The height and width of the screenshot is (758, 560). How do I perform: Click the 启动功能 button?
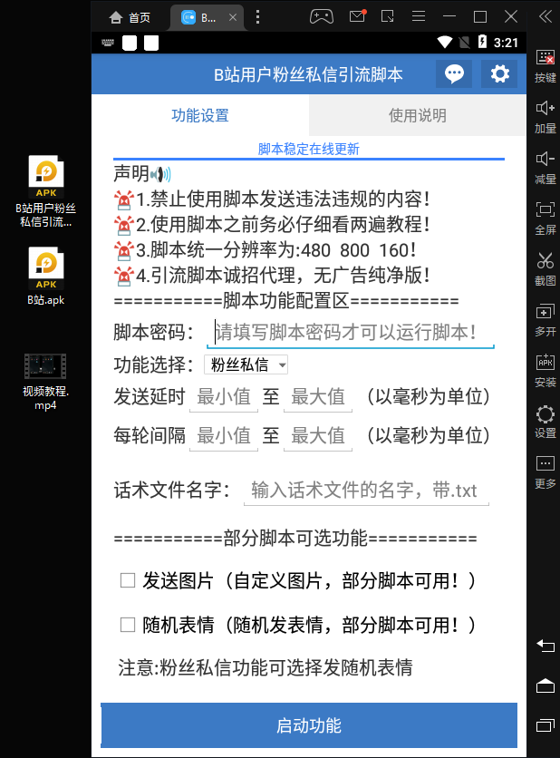click(308, 725)
